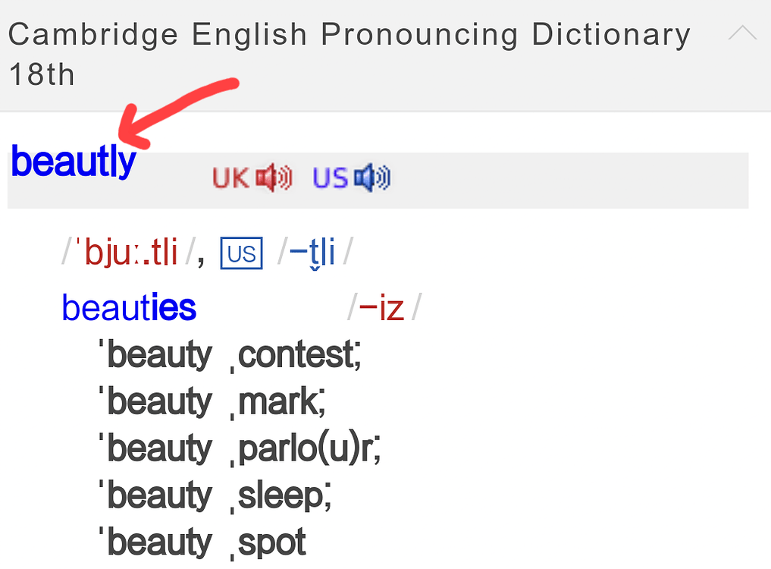771x569 pixels.
Task: Click the blue US label beside the speaker
Action: [x=330, y=178]
